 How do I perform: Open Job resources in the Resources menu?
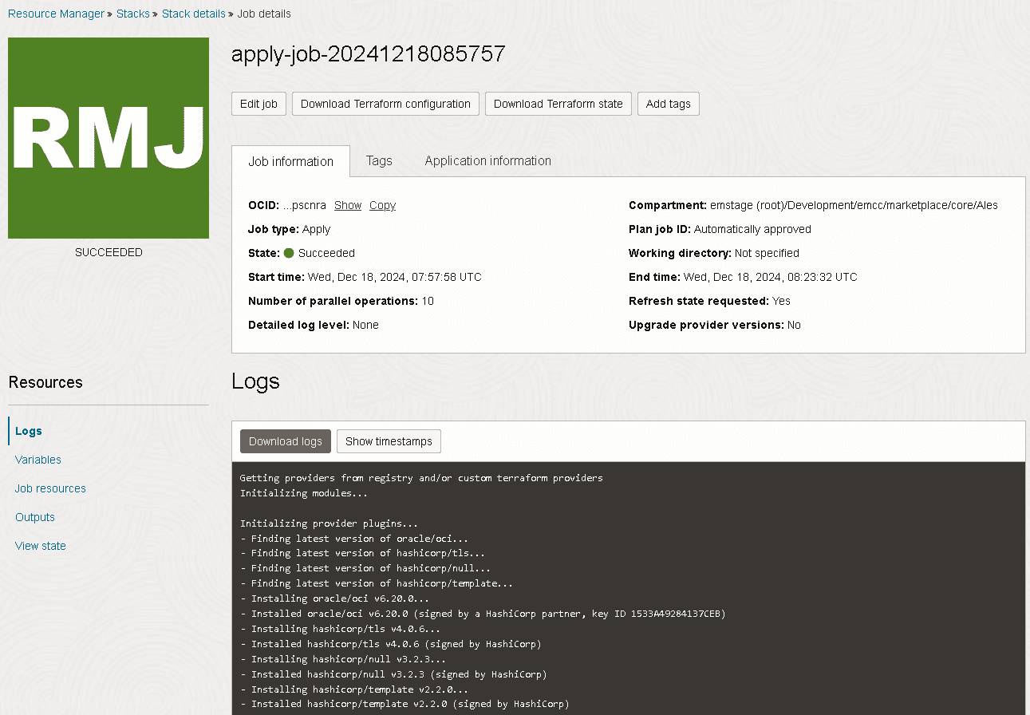point(50,488)
